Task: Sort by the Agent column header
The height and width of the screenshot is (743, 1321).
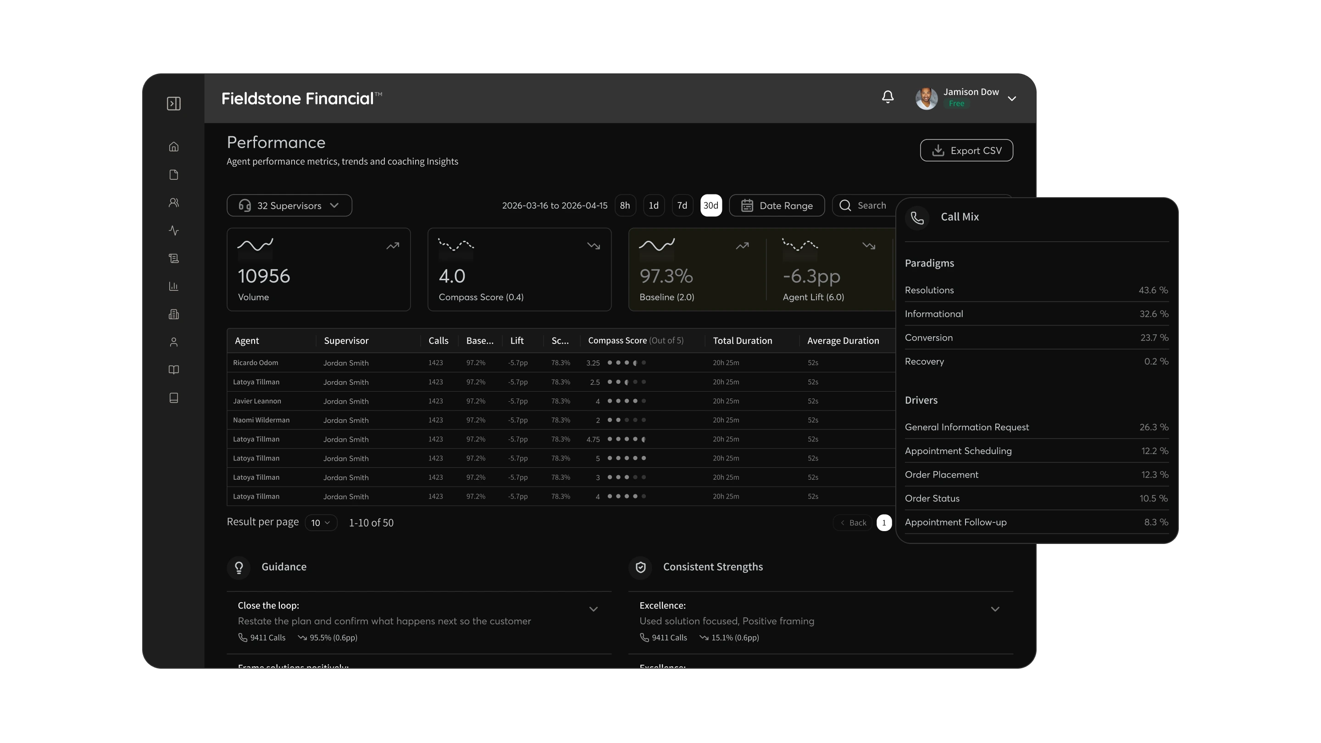Action: 247,340
